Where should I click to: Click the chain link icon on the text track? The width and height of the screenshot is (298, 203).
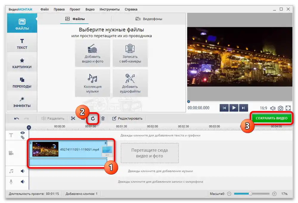click(x=23, y=138)
